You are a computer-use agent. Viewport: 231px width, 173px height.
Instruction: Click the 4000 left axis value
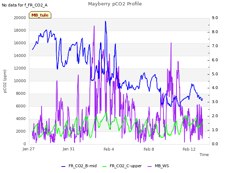(21, 119)
